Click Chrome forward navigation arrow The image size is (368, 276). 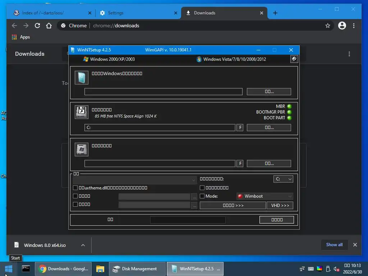pyautogui.click(x=26, y=26)
